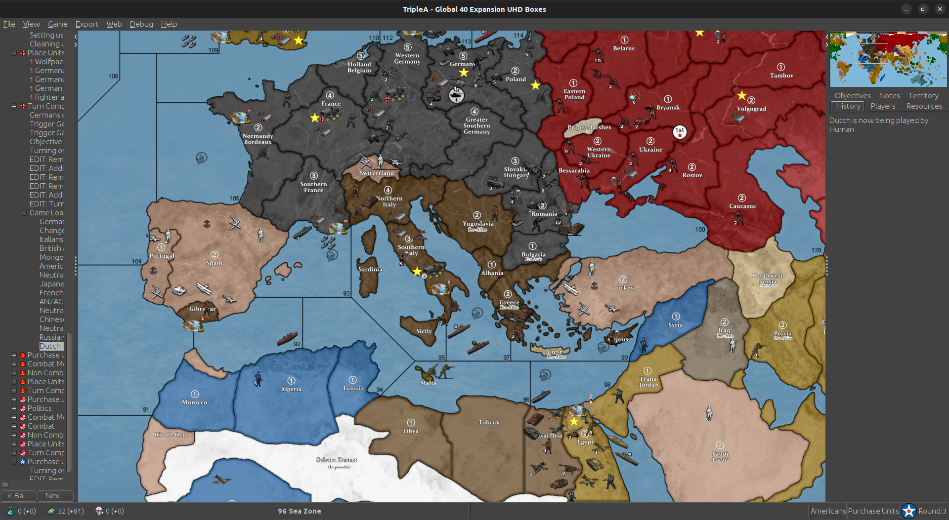Click the '96 Sea Zone' status text
The height and width of the screenshot is (520, 949).
(x=300, y=511)
